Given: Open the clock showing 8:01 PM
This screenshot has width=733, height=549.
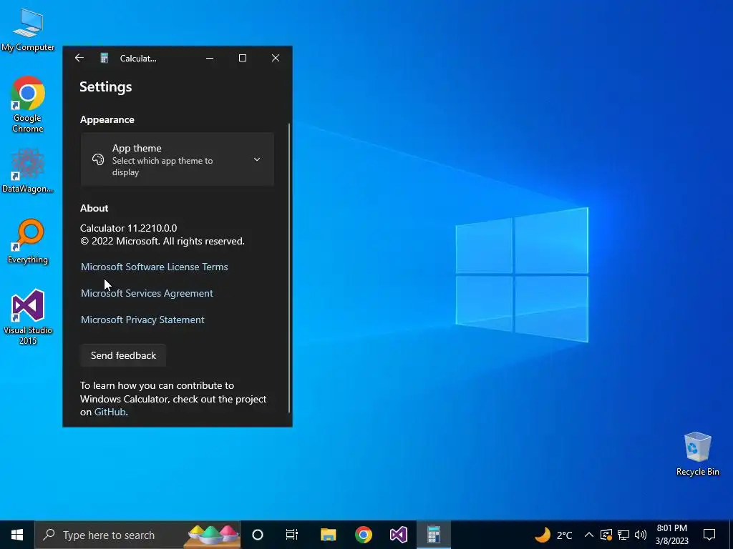Looking at the screenshot, I should [671, 535].
